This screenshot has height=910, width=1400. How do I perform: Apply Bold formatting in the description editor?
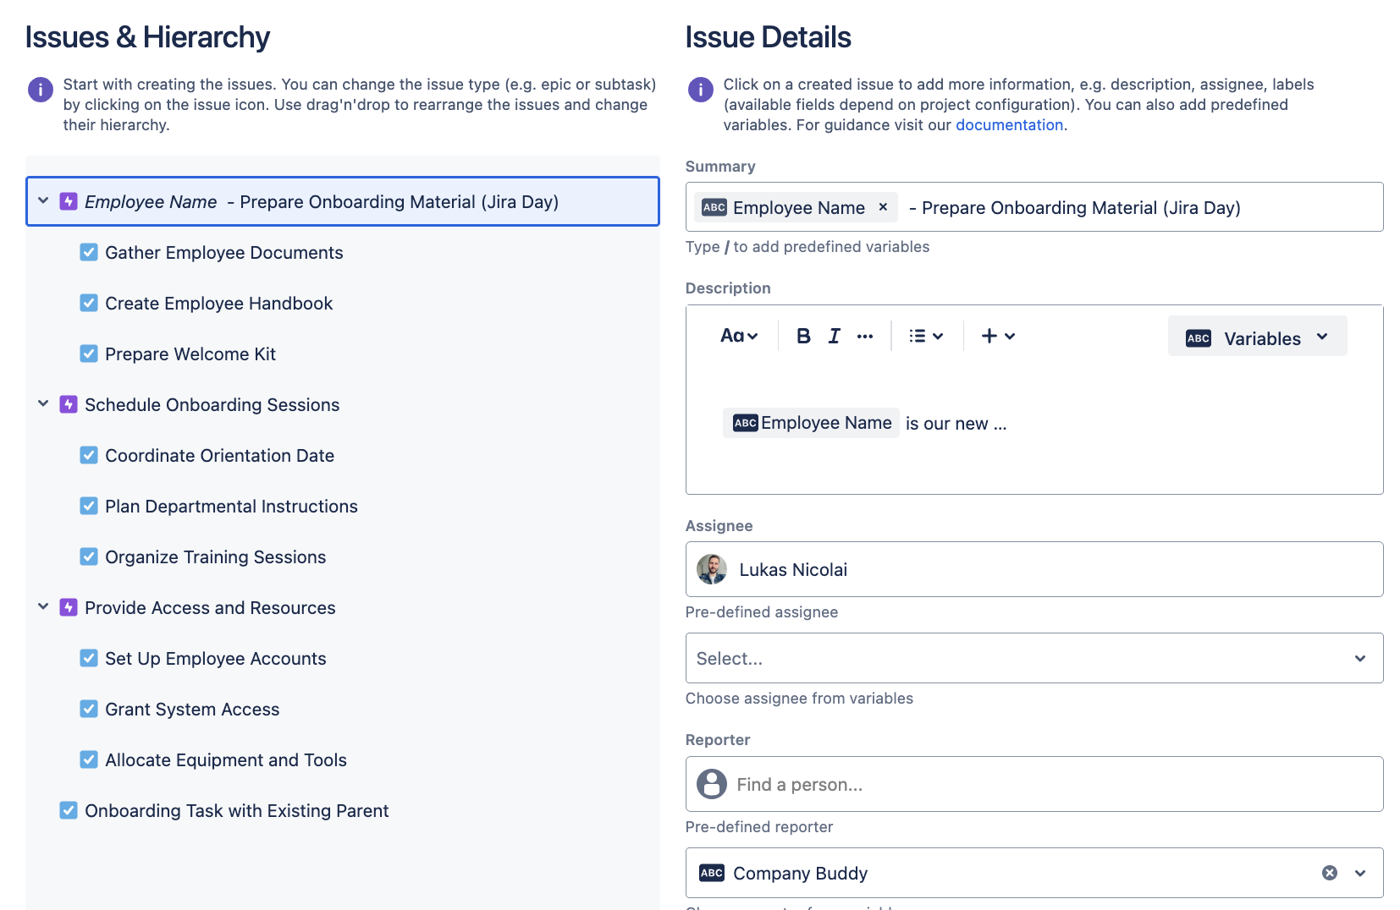pos(802,335)
